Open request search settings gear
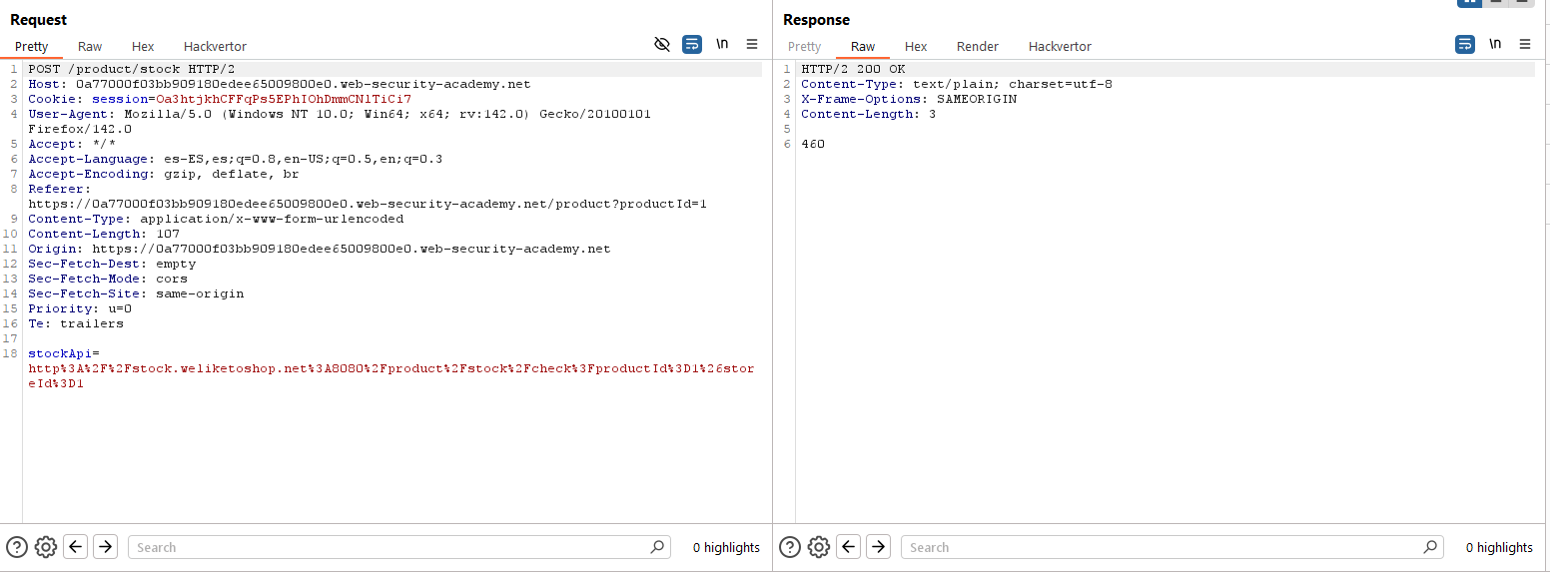1550x572 pixels. (x=45, y=547)
